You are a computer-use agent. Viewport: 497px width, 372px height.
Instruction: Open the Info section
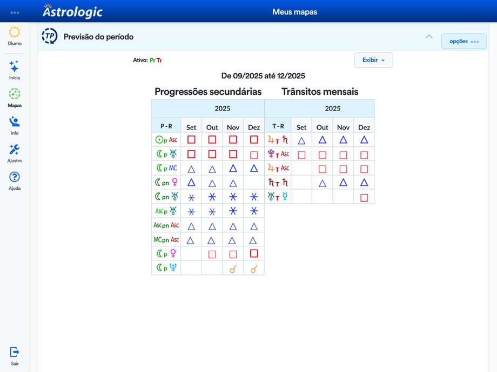click(15, 126)
